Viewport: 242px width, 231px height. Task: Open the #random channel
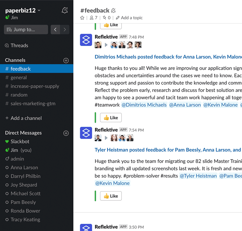(37, 95)
